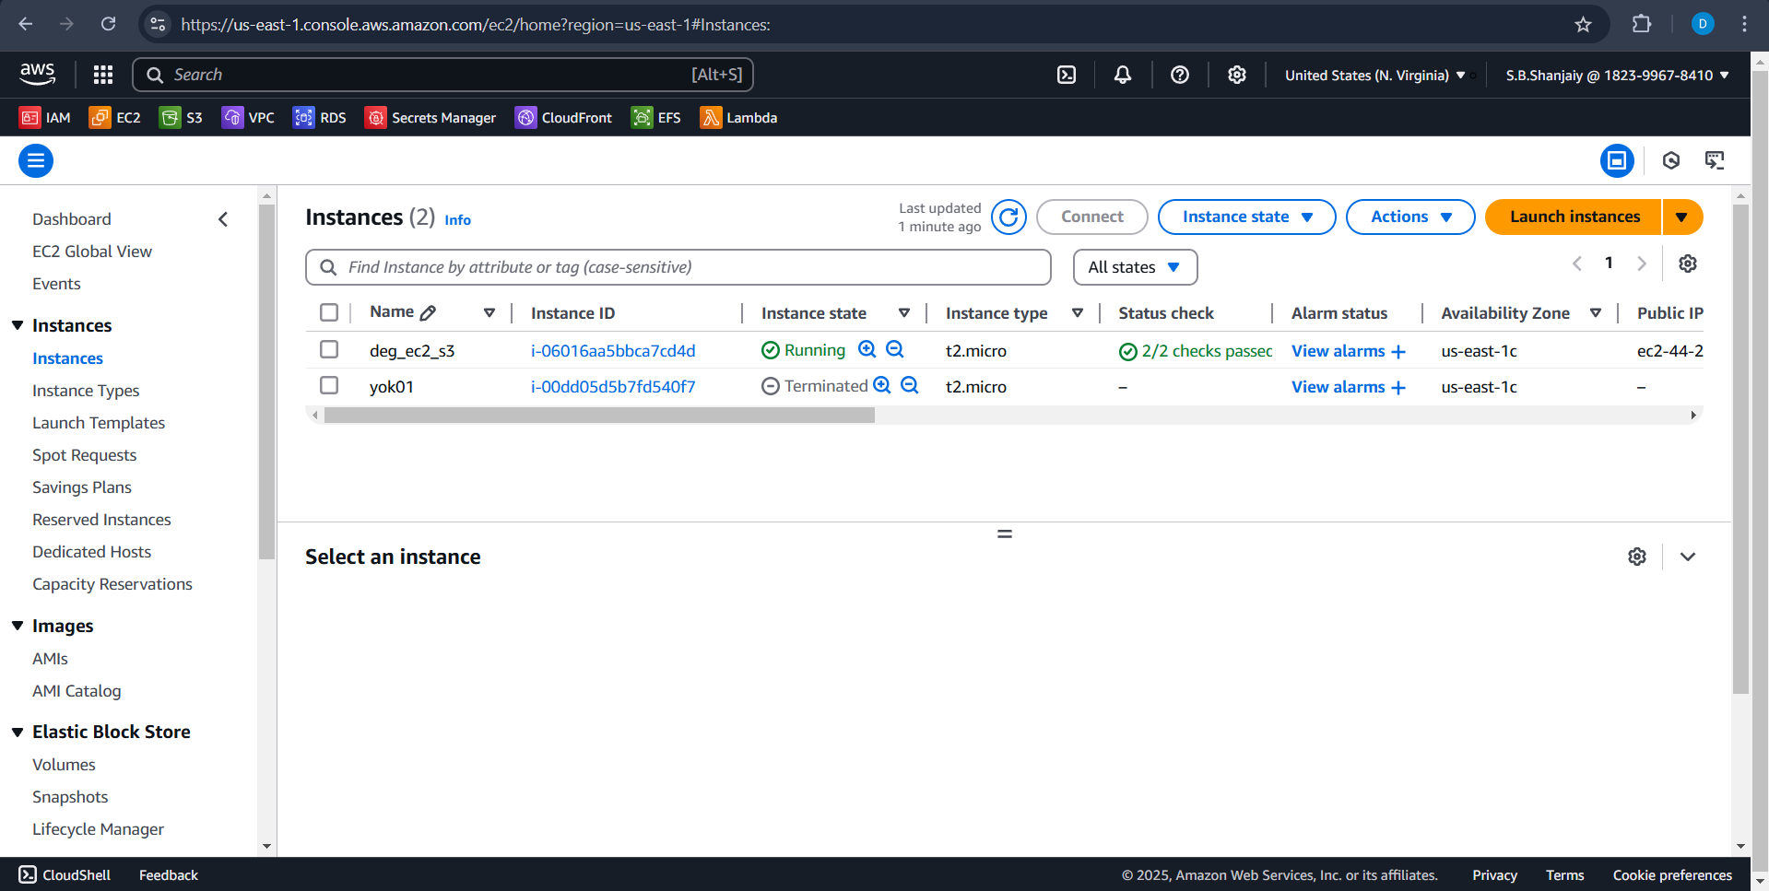
Task: Open IAM service shortcut
Action: 45,118
